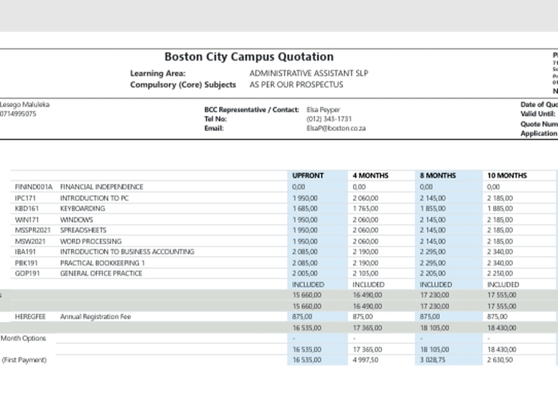
Task: Select subject code IPC171
Action: point(25,198)
